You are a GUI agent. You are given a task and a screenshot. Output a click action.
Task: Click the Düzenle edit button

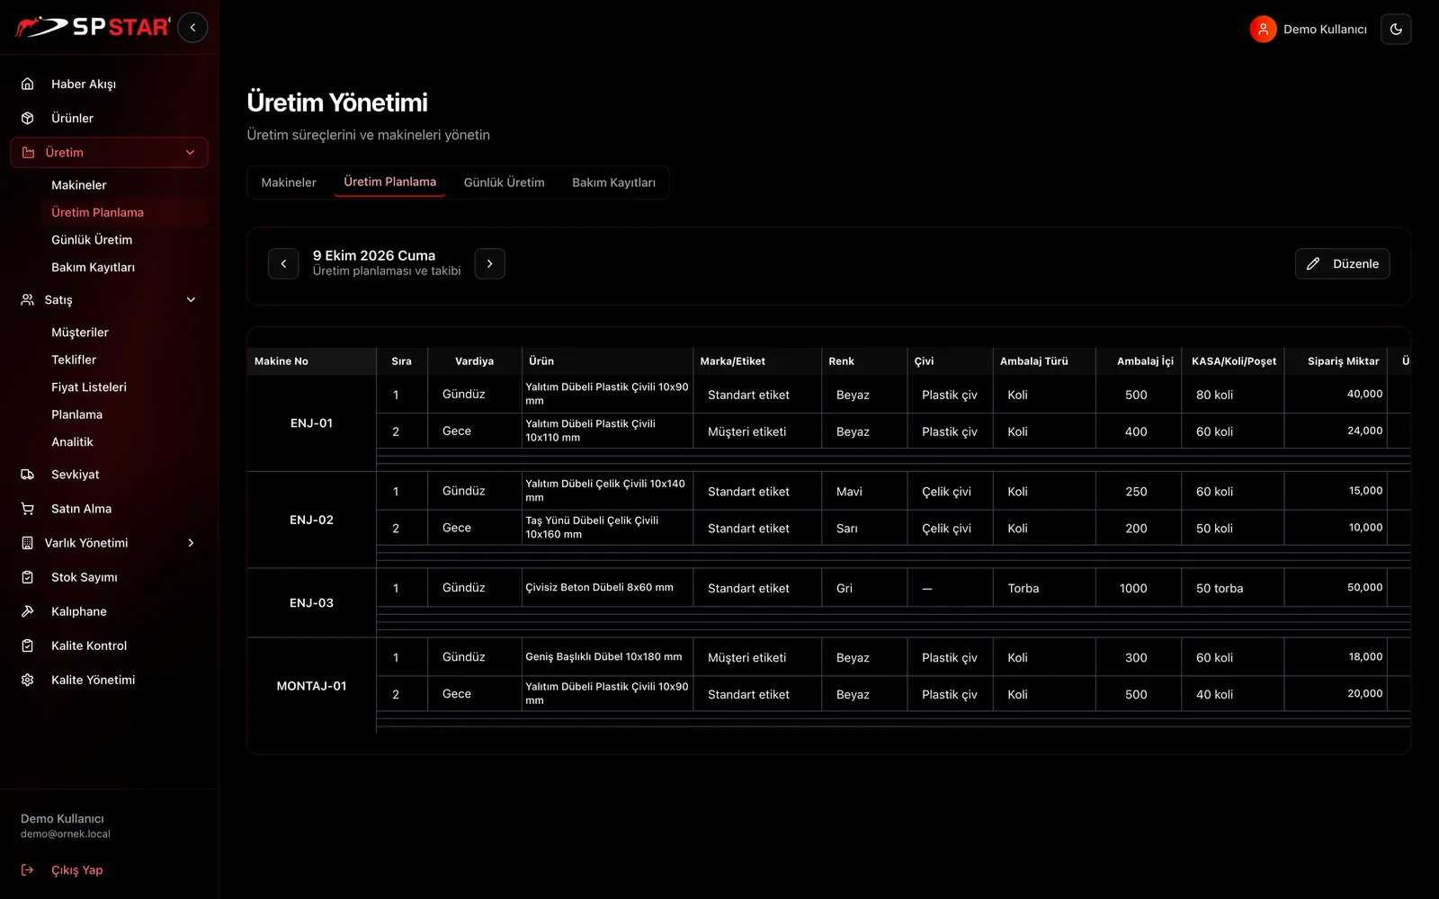coord(1342,263)
